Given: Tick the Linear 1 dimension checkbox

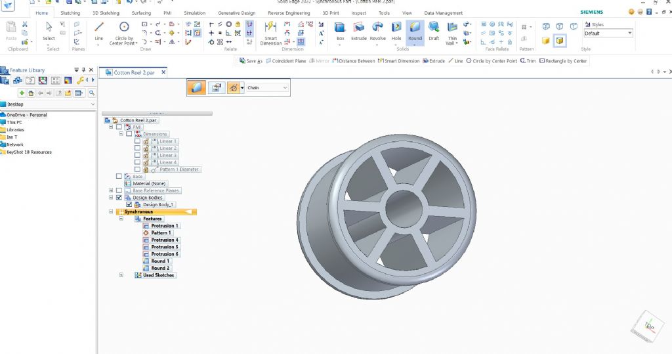Looking at the screenshot, I should 136,141.
